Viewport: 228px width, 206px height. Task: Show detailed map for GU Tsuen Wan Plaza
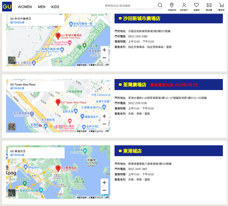tap(17, 88)
